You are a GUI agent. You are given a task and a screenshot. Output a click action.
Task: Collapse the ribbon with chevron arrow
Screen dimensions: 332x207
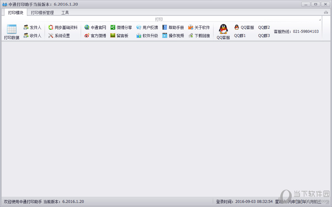click(x=326, y=12)
